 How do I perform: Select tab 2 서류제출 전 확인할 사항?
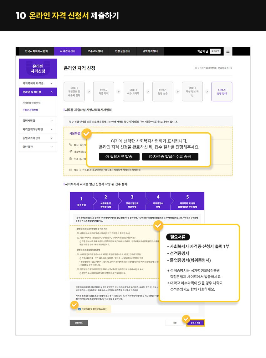(x=106, y=201)
